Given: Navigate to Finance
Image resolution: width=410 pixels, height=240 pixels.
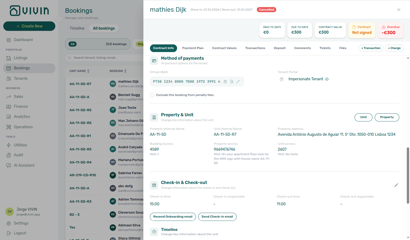Looking at the screenshot, I should pyautogui.click(x=29, y=106).
